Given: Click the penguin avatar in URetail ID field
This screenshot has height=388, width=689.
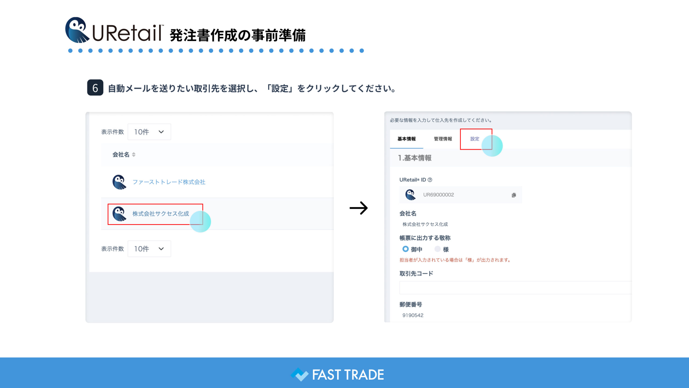Looking at the screenshot, I should [x=410, y=195].
